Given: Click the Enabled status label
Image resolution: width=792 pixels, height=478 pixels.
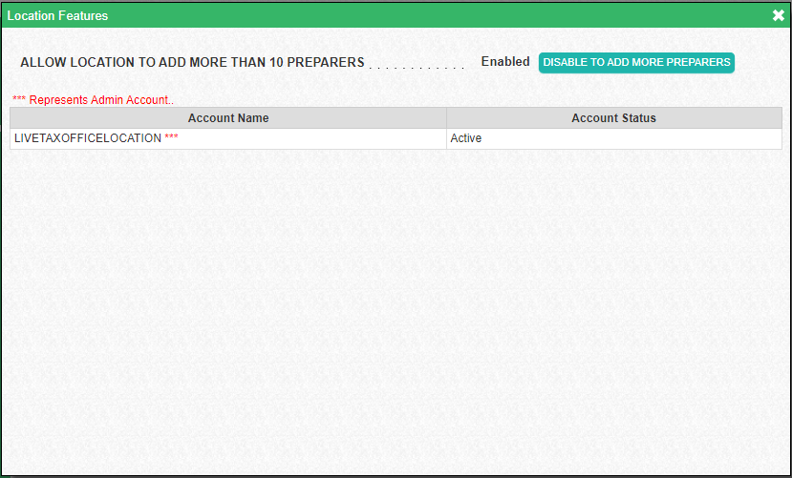Looking at the screenshot, I should (504, 62).
